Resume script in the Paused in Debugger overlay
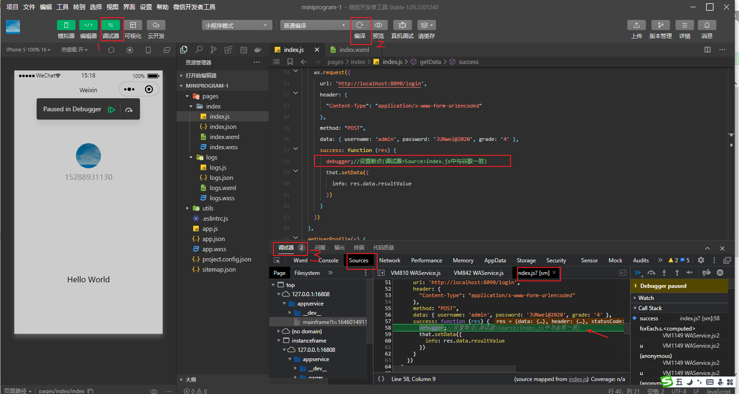The image size is (739, 394). click(112, 110)
